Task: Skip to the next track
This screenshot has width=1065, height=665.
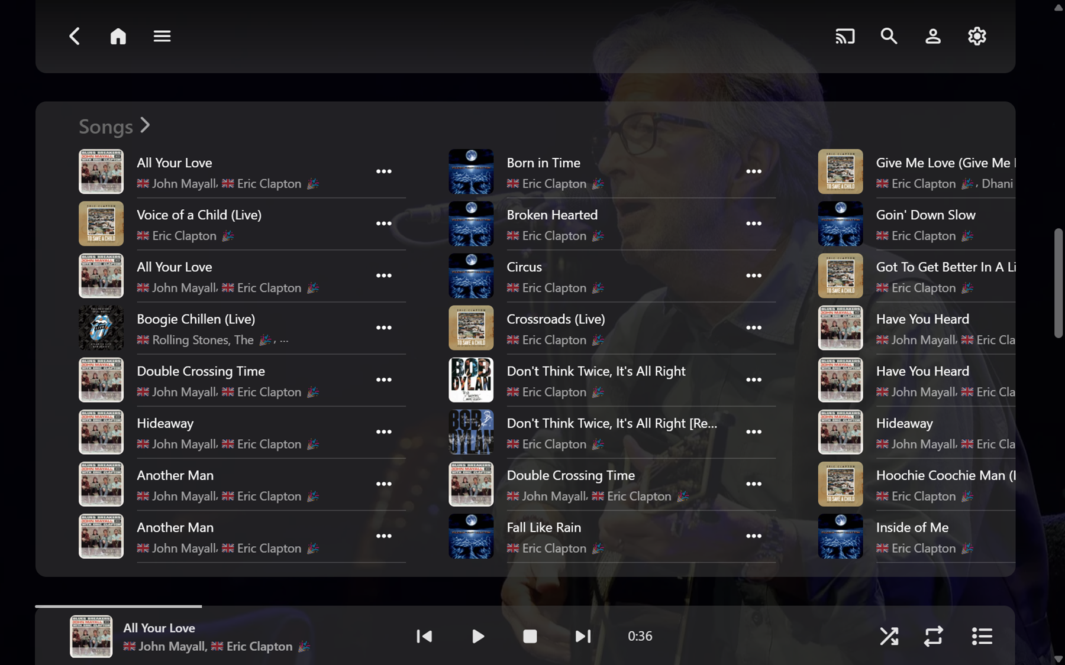Action: point(583,636)
